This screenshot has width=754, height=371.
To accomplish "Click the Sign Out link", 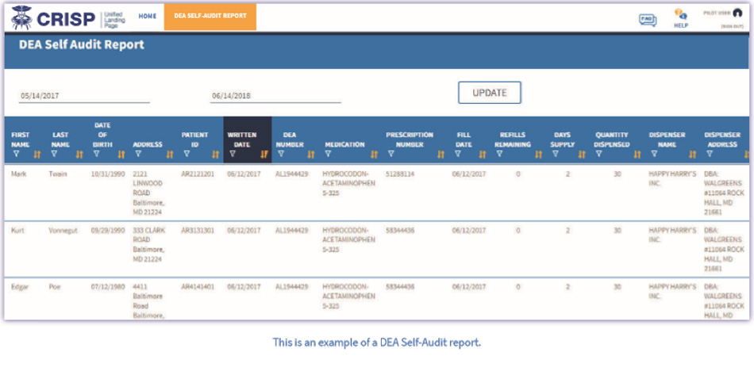I will click(x=733, y=26).
